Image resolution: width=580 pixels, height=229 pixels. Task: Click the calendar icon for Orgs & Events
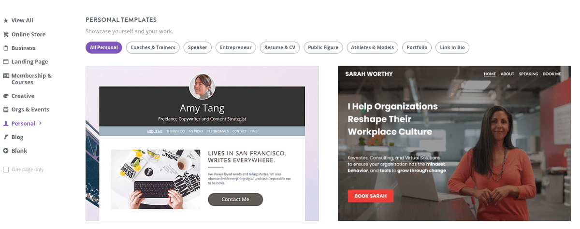click(6, 110)
